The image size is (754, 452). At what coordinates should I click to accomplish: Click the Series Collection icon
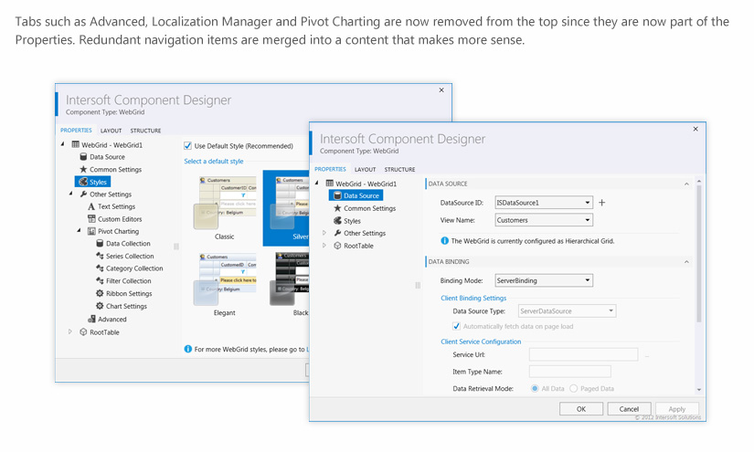100,257
